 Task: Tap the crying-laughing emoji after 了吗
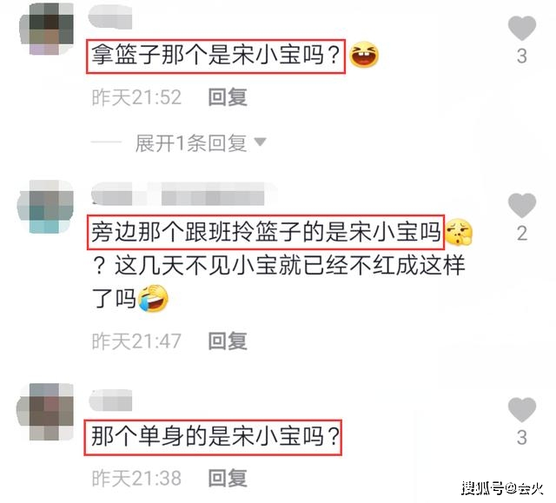tap(153, 299)
